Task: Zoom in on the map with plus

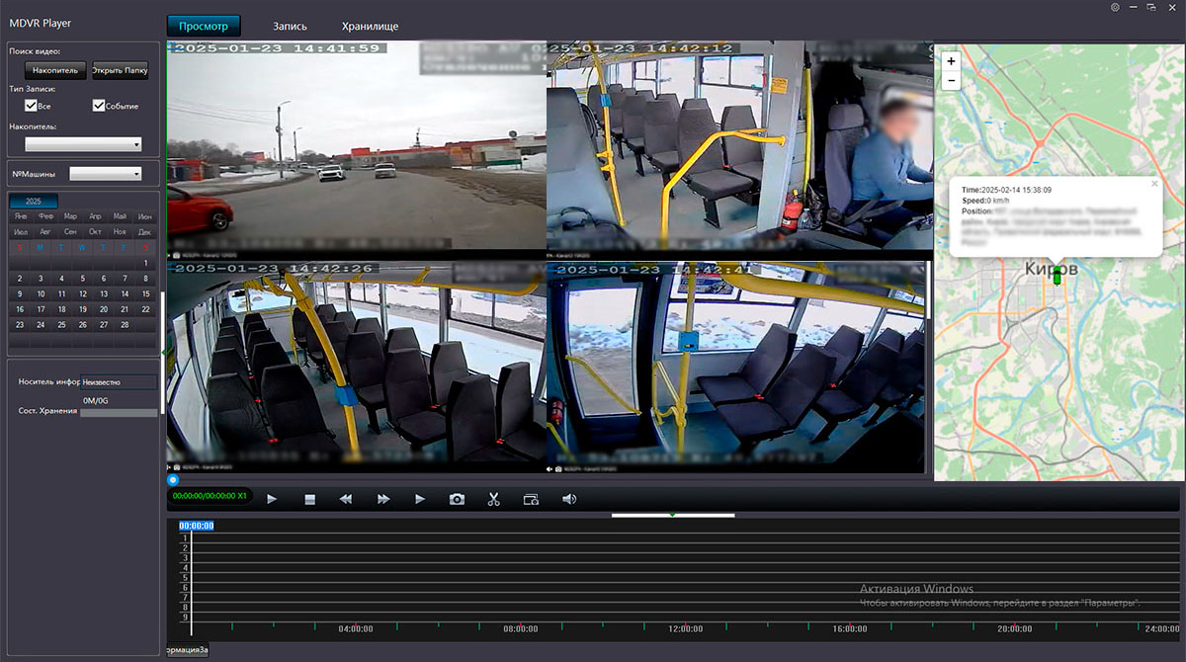Action: click(x=951, y=60)
